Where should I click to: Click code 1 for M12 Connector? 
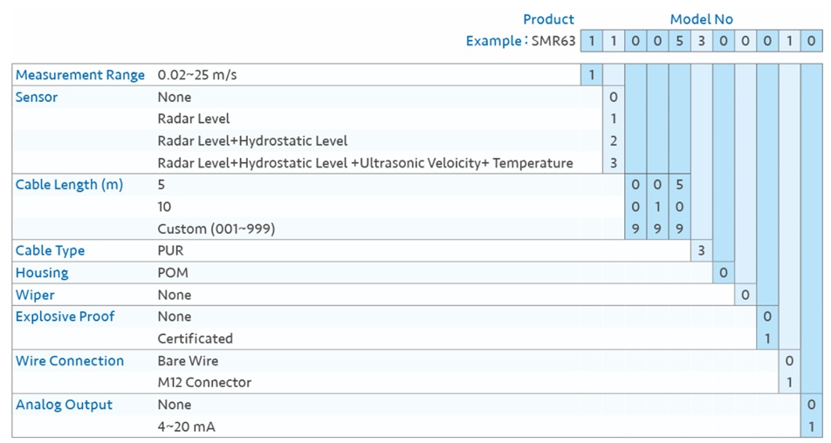789,382
